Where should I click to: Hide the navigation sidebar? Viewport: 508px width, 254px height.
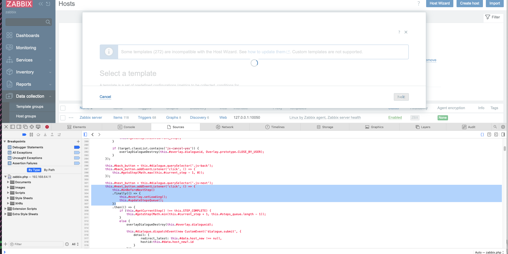coord(85,134)
